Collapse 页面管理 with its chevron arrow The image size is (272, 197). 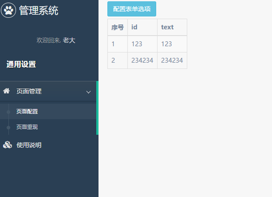coord(88,92)
